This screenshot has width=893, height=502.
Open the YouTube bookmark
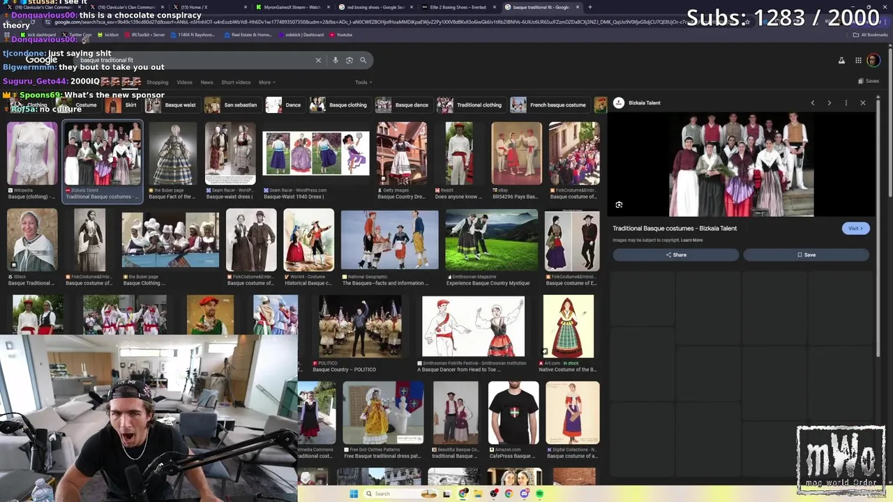(x=340, y=34)
